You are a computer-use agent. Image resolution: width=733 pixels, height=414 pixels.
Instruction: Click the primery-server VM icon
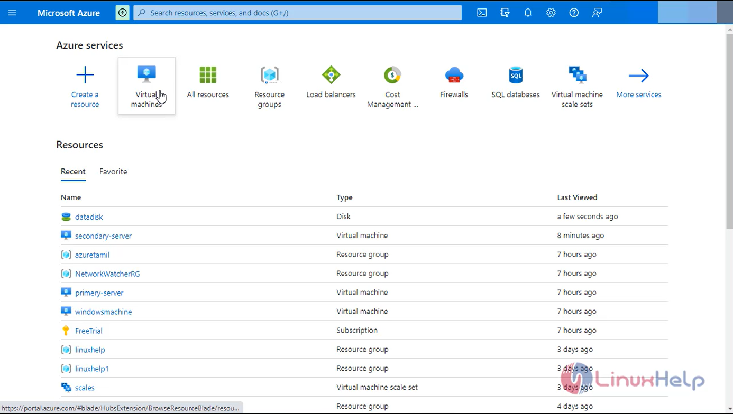point(66,293)
